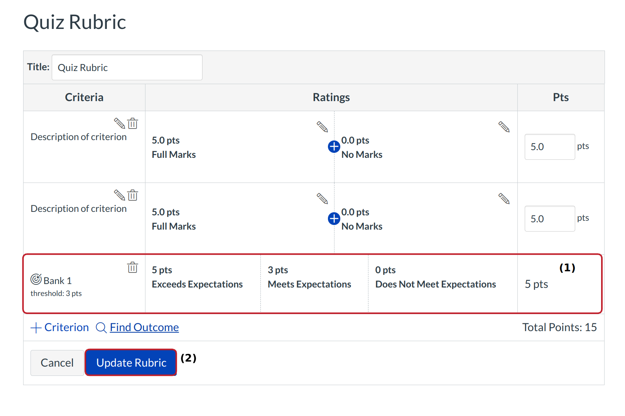Edit first row's No Marks rating
Viewport: 625px width, 416px height.
click(x=504, y=127)
